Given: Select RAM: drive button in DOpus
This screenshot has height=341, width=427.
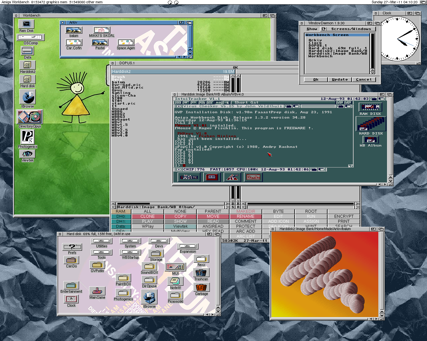Looking at the screenshot, I should 121,211.
